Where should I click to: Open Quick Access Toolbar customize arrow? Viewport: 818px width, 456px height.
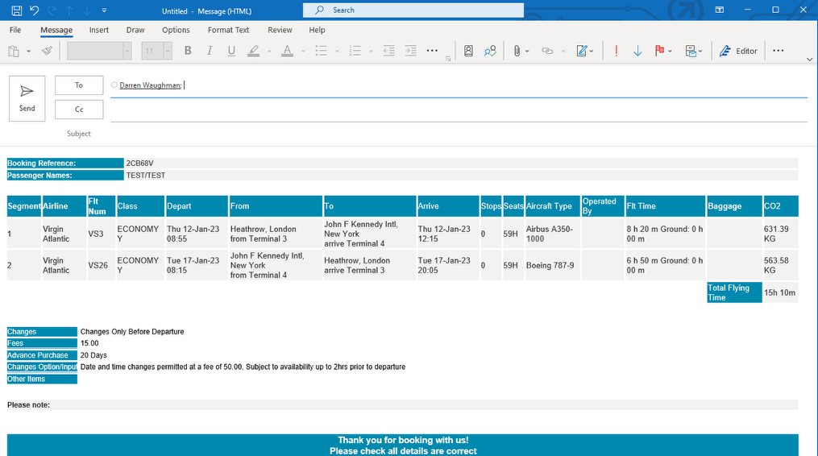[104, 10]
